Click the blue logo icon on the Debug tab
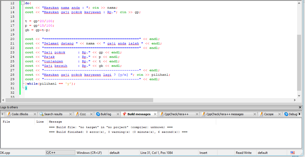This screenshot has height=157, width=305. 286,114
